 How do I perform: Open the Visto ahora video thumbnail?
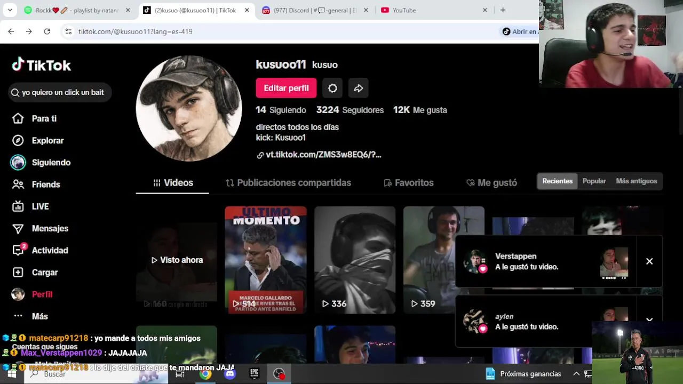coord(177,260)
